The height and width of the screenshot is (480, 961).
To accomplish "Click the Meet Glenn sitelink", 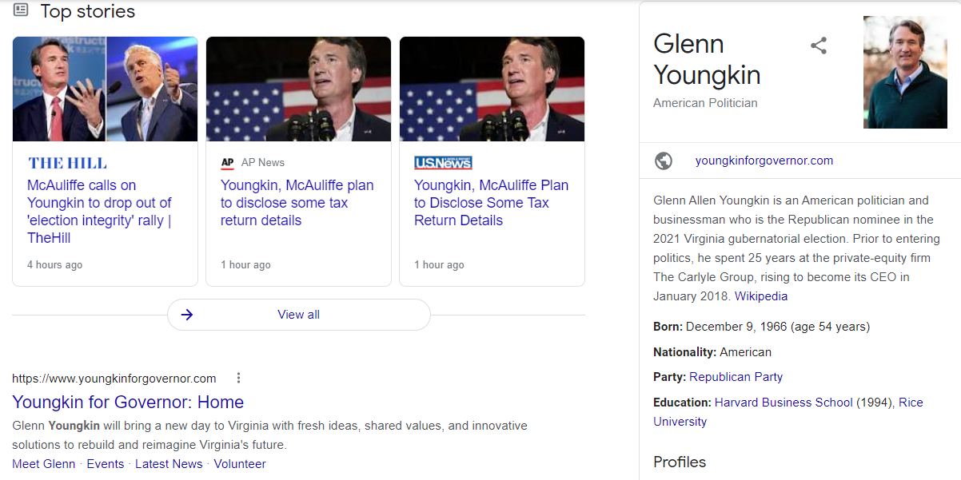I will (44, 464).
